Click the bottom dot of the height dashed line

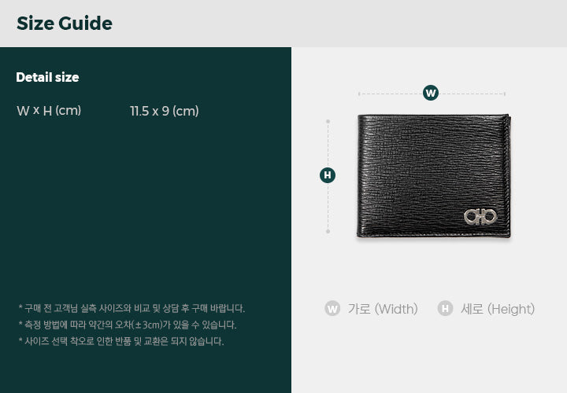click(x=328, y=231)
